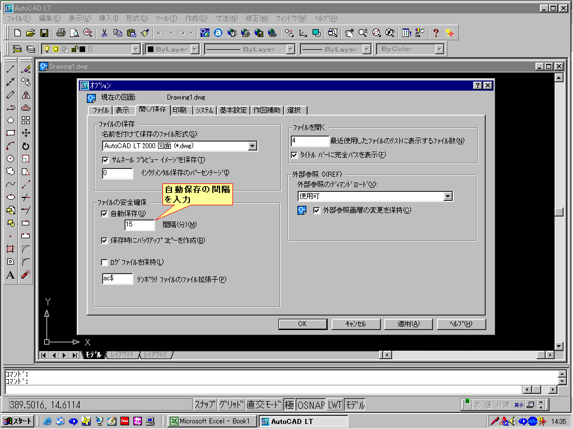Toggle サムネール プレビュー イメージを保存 checkbox
Viewport: 573px width, 429px height.
point(105,160)
